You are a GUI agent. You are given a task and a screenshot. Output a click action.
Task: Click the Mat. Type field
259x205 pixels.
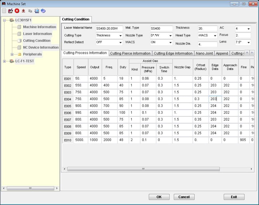tap(161, 29)
